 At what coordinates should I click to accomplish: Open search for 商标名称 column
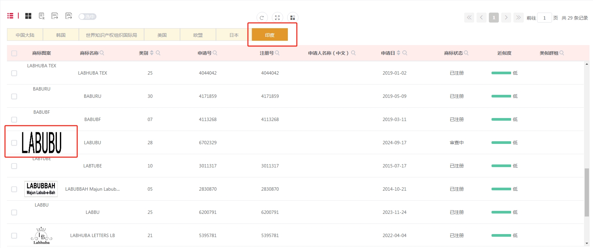tap(102, 53)
